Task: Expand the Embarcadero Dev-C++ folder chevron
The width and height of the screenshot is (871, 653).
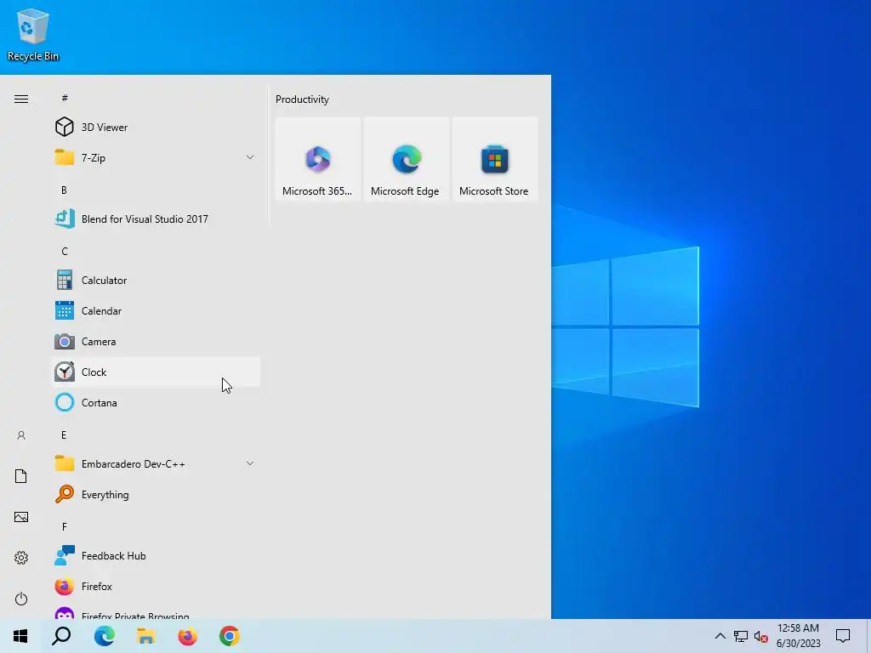Action: (x=250, y=463)
